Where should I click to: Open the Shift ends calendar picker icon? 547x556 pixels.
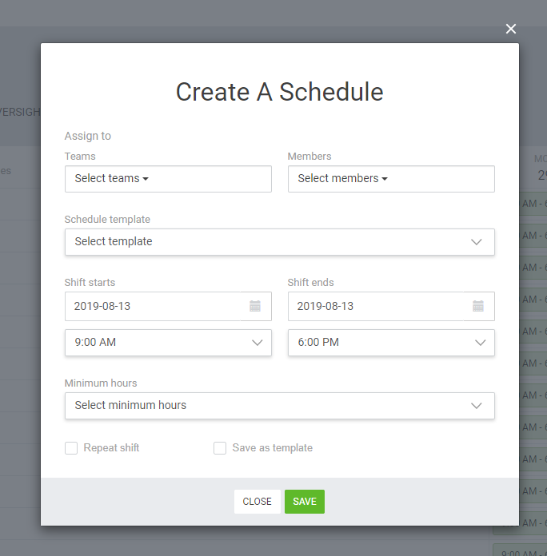point(478,307)
